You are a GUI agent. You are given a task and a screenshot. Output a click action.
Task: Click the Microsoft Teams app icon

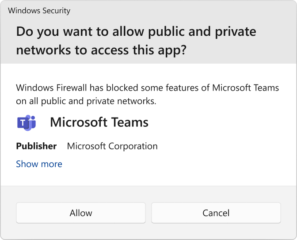pyautogui.click(x=26, y=122)
